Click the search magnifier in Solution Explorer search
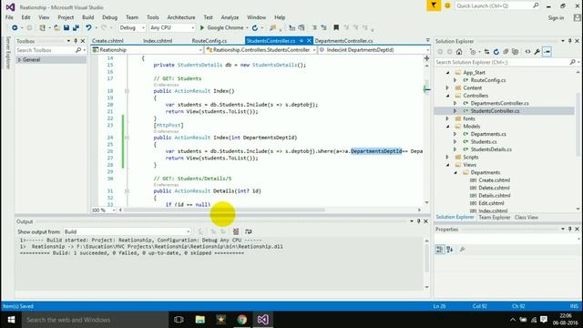Viewport: 583px width, 328px height. 573,62
